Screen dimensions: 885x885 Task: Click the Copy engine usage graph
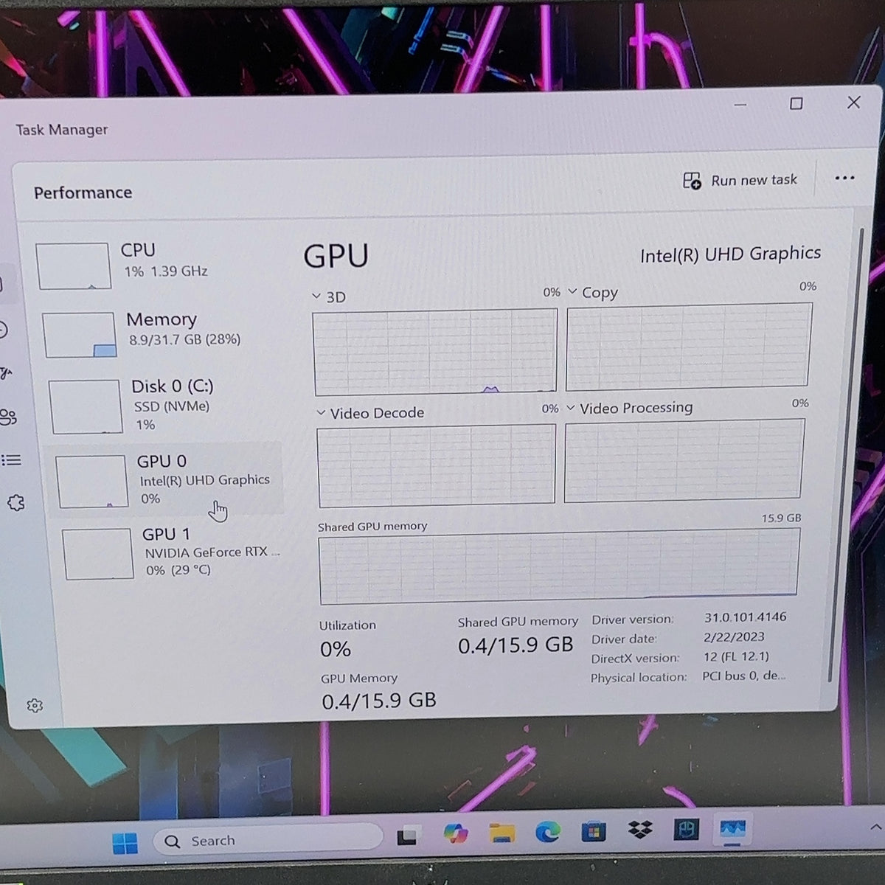point(688,345)
